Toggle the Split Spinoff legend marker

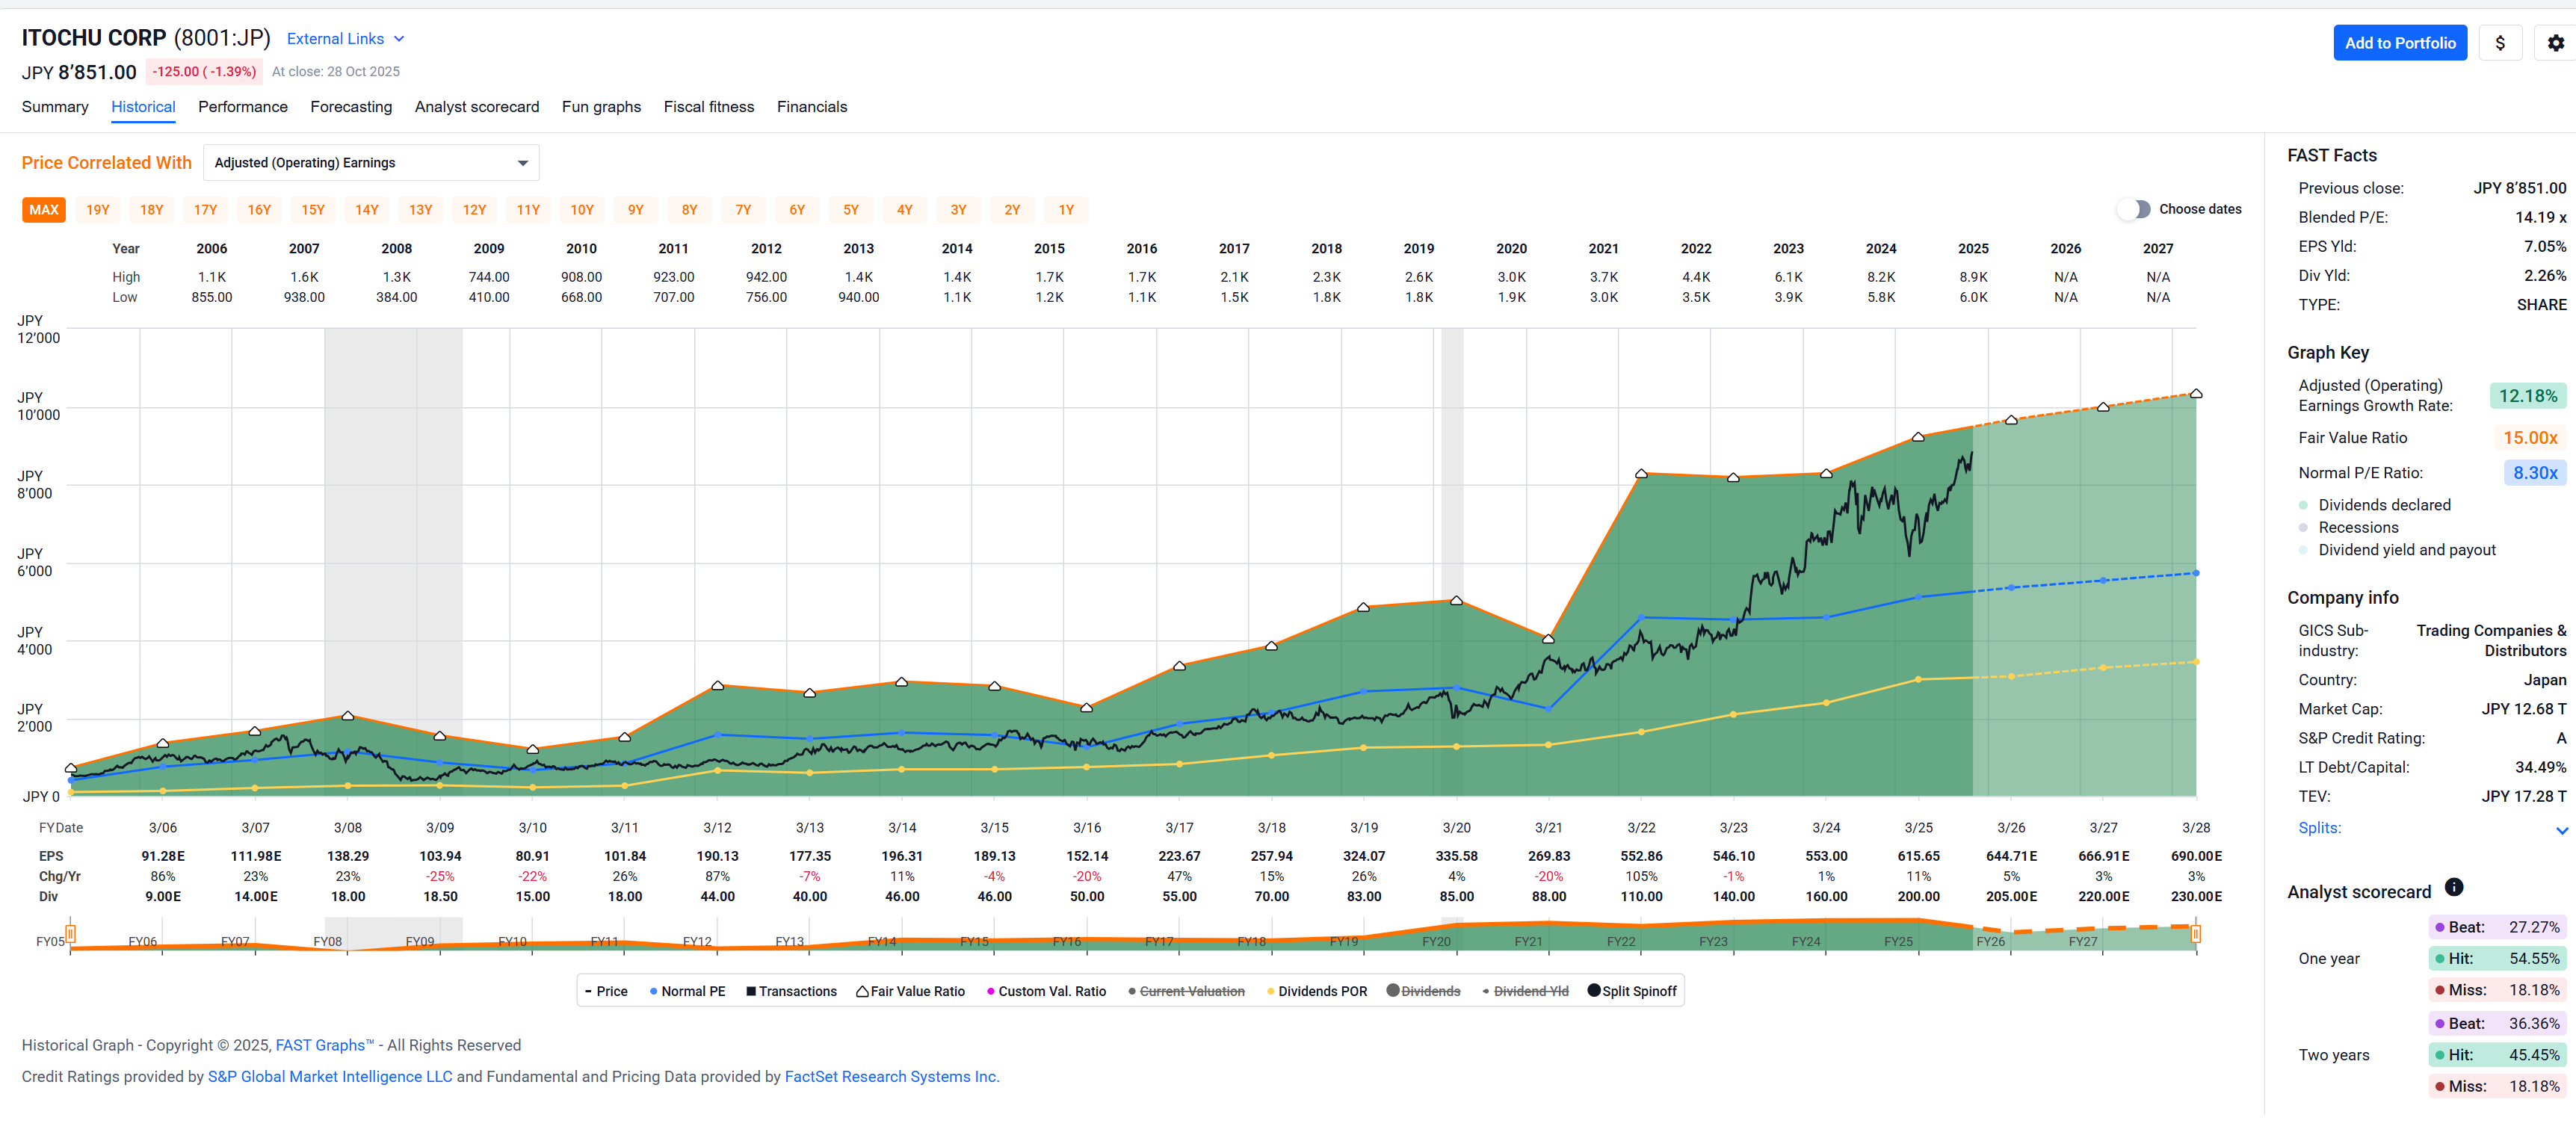pyautogui.click(x=1593, y=991)
